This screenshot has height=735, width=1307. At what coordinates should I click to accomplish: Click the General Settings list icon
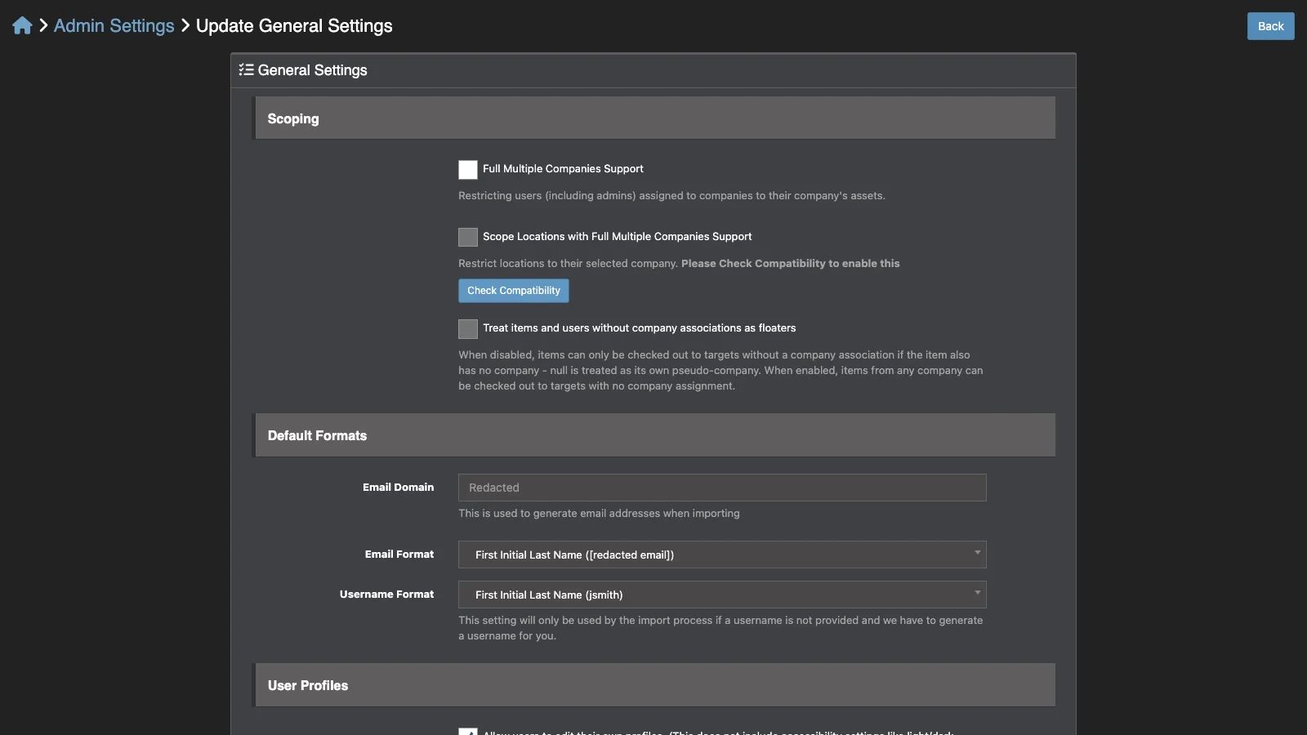[x=246, y=70]
